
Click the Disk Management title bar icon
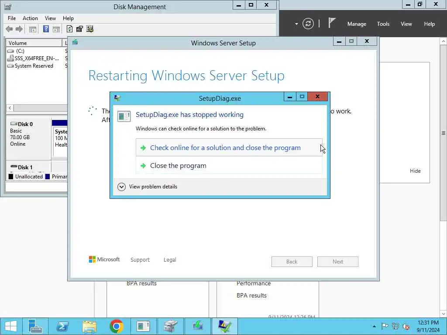click(8, 7)
